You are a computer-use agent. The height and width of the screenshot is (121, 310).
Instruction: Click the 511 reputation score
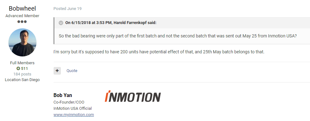click(x=25, y=69)
